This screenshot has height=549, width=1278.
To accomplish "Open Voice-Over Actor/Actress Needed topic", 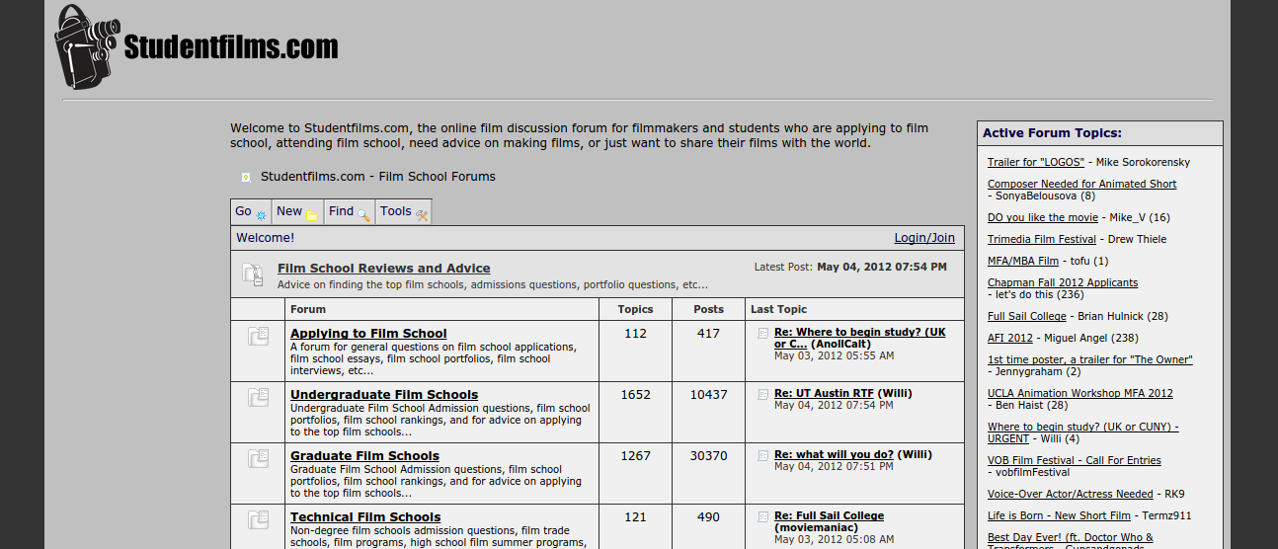I will (1071, 494).
